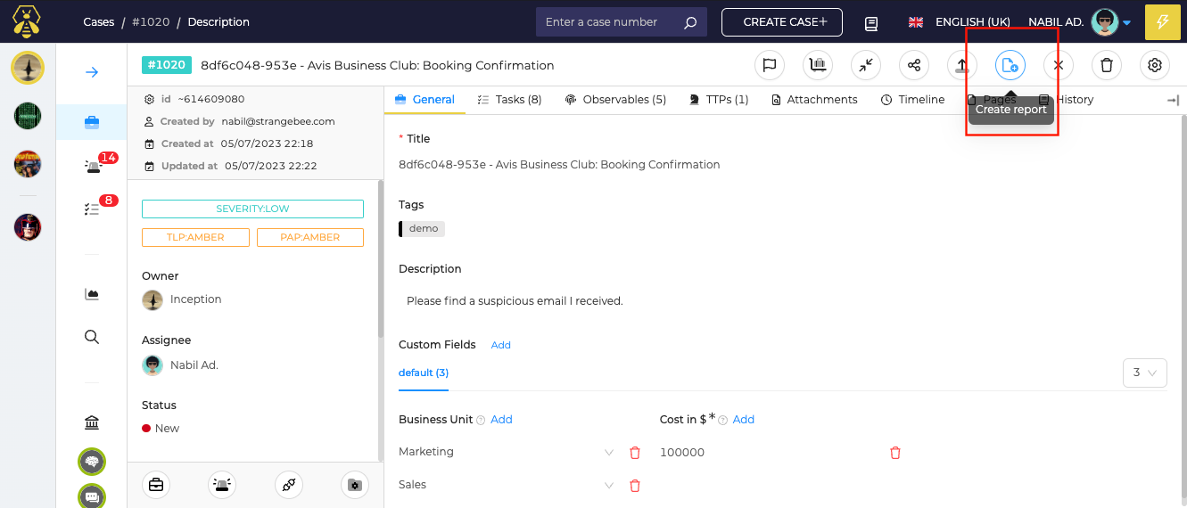
Task: Open the alerts siren icon in the sidebar
Action: coord(93,166)
